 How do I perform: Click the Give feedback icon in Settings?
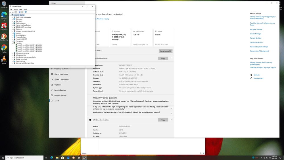pos(251,78)
